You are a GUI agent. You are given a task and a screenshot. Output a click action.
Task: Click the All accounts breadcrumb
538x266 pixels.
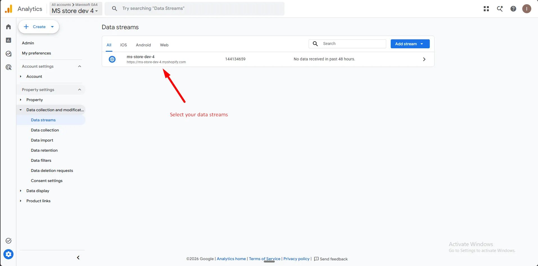click(61, 5)
